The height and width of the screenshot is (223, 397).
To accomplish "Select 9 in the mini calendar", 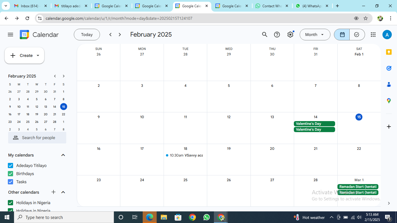I will [10, 107].
